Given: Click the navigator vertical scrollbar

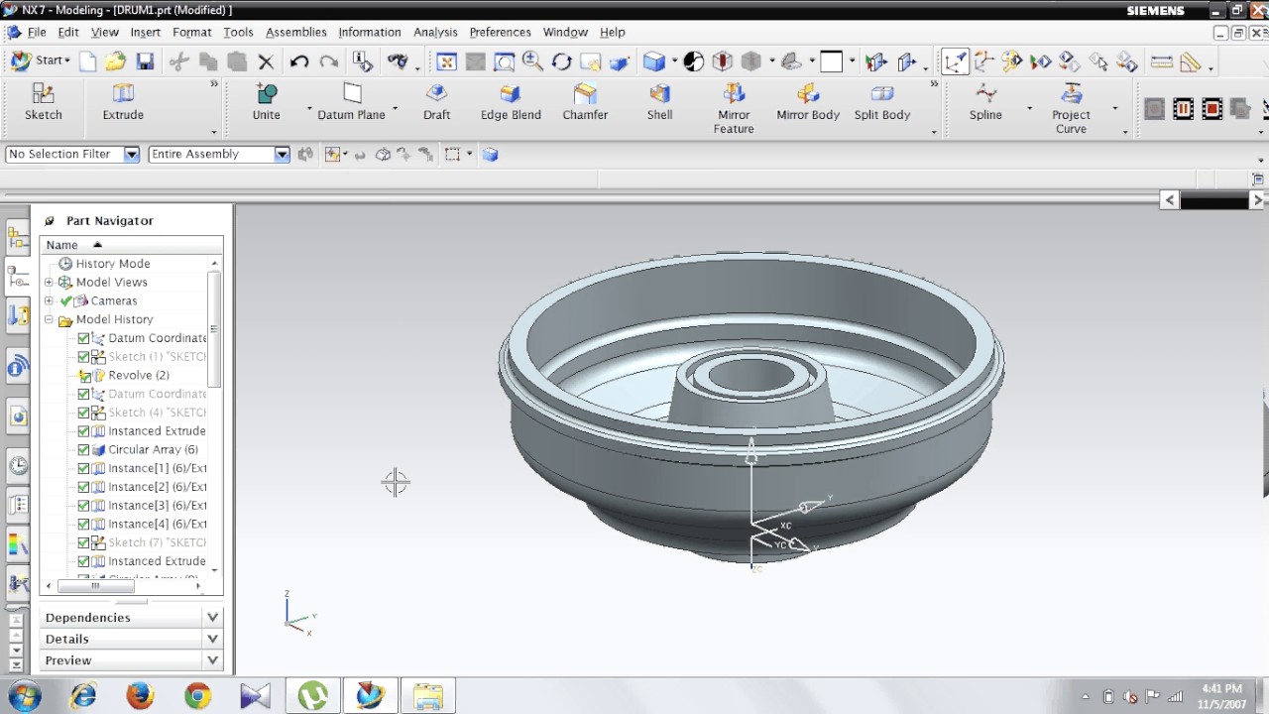Looking at the screenshot, I should 214,330.
